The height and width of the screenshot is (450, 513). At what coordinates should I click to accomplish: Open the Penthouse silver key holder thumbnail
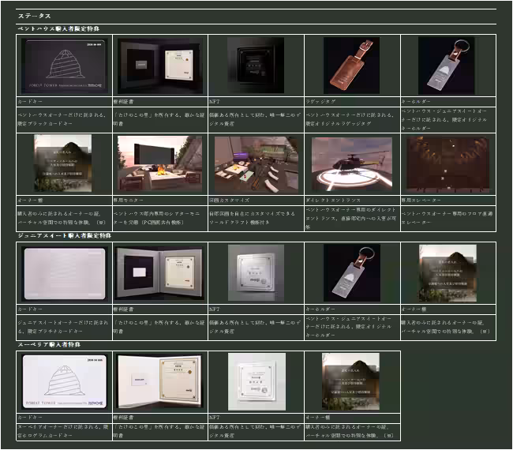tap(447, 66)
